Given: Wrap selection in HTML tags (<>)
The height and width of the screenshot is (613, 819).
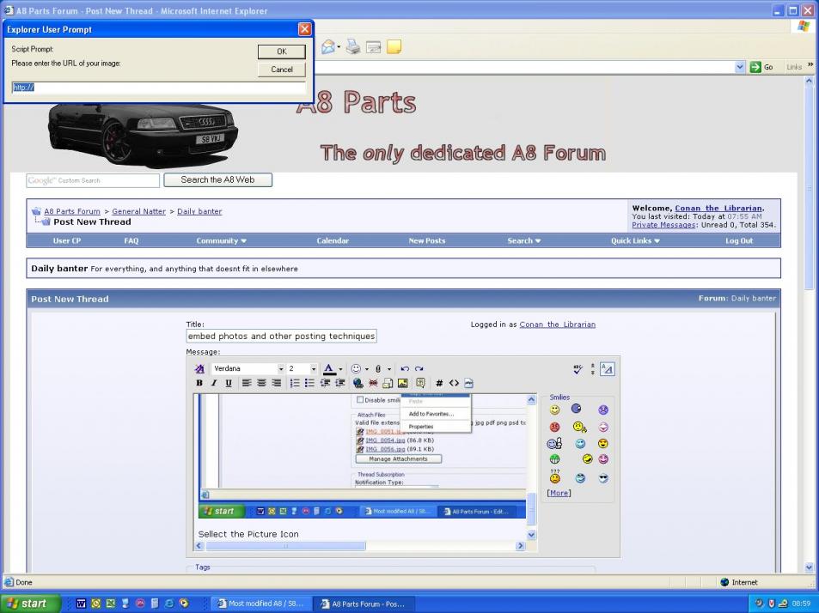Looking at the screenshot, I should pyautogui.click(x=454, y=383).
